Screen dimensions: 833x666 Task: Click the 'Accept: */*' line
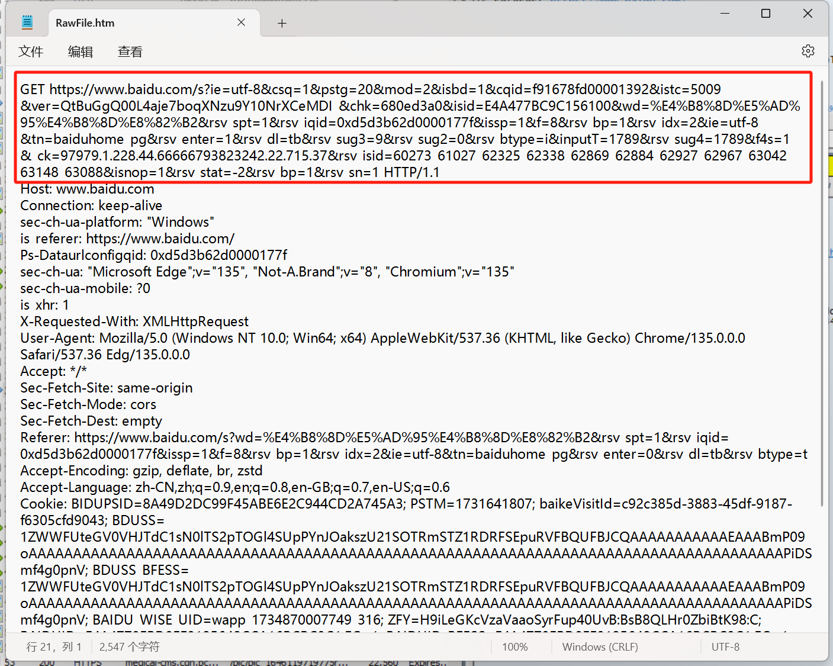coord(54,371)
